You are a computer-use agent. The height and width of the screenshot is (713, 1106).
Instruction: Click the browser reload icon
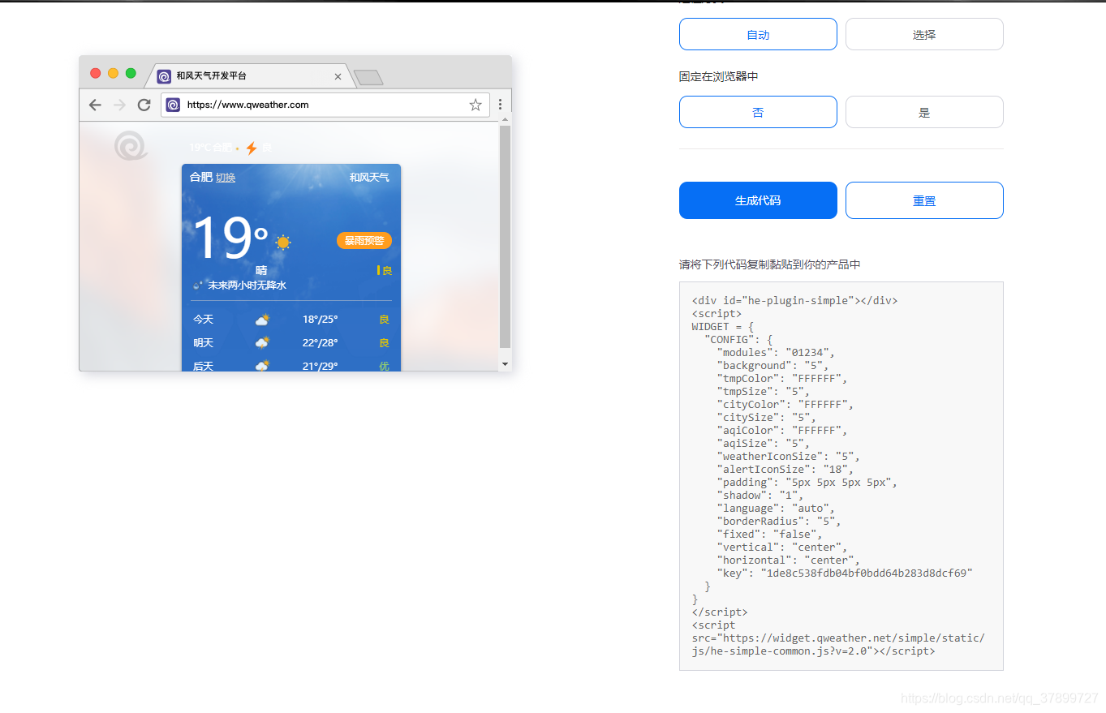(x=144, y=105)
